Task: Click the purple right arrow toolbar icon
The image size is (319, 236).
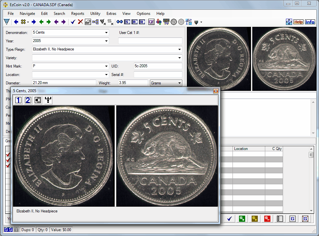Action: point(64,22)
